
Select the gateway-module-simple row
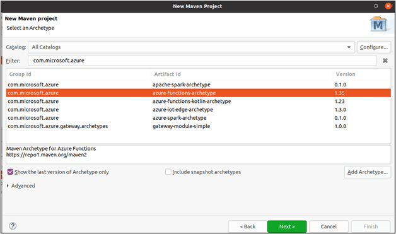(199, 126)
